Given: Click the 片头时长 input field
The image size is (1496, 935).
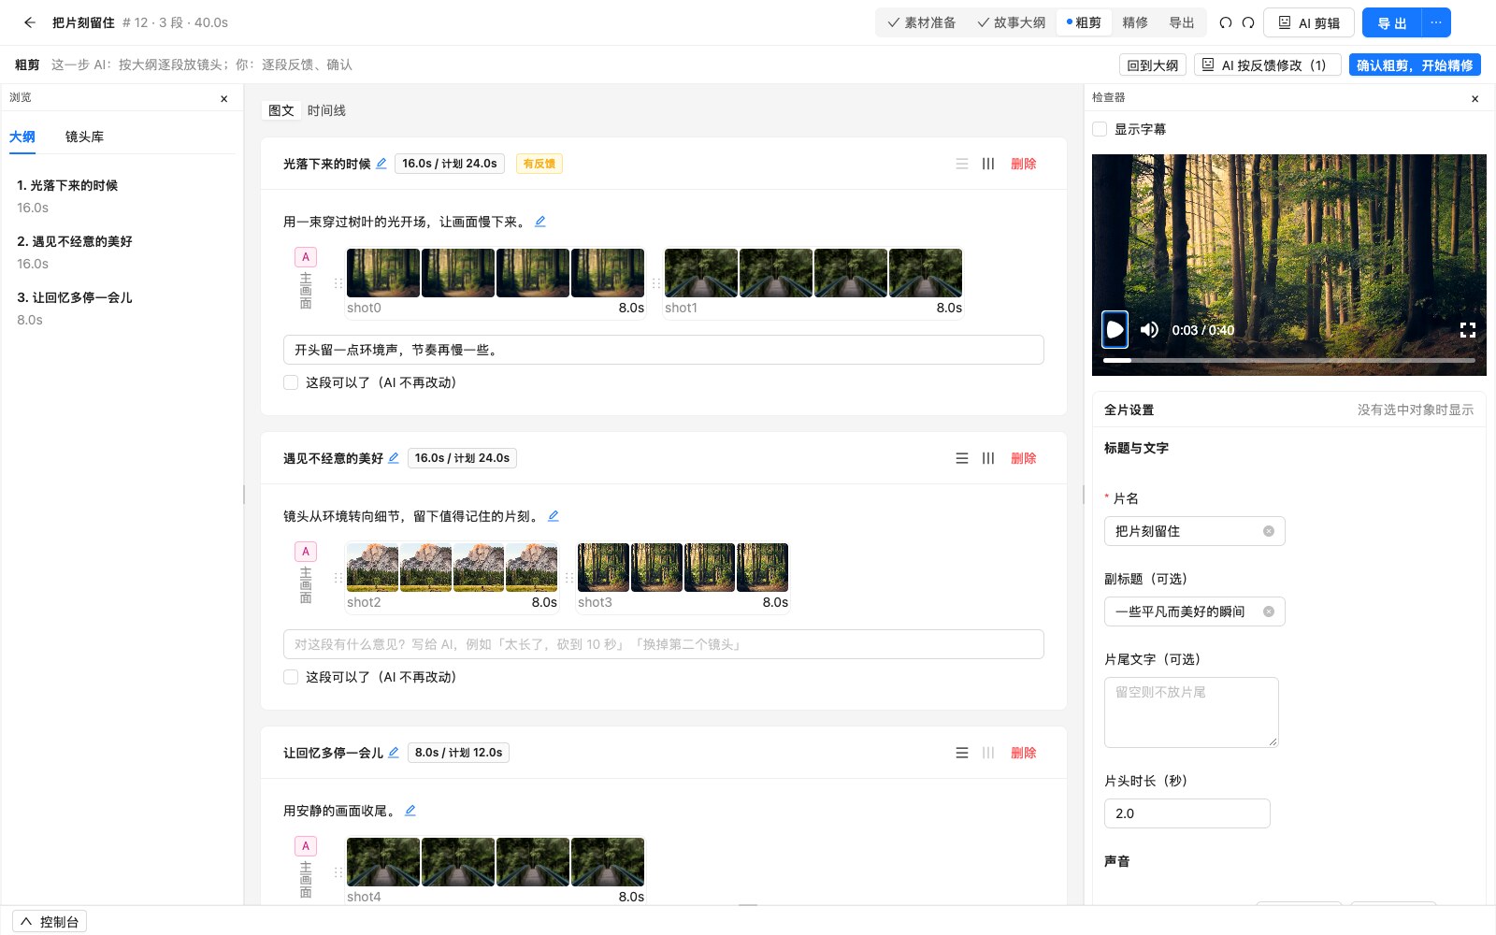Looking at the screenshot, I should tap(1187, 813).
